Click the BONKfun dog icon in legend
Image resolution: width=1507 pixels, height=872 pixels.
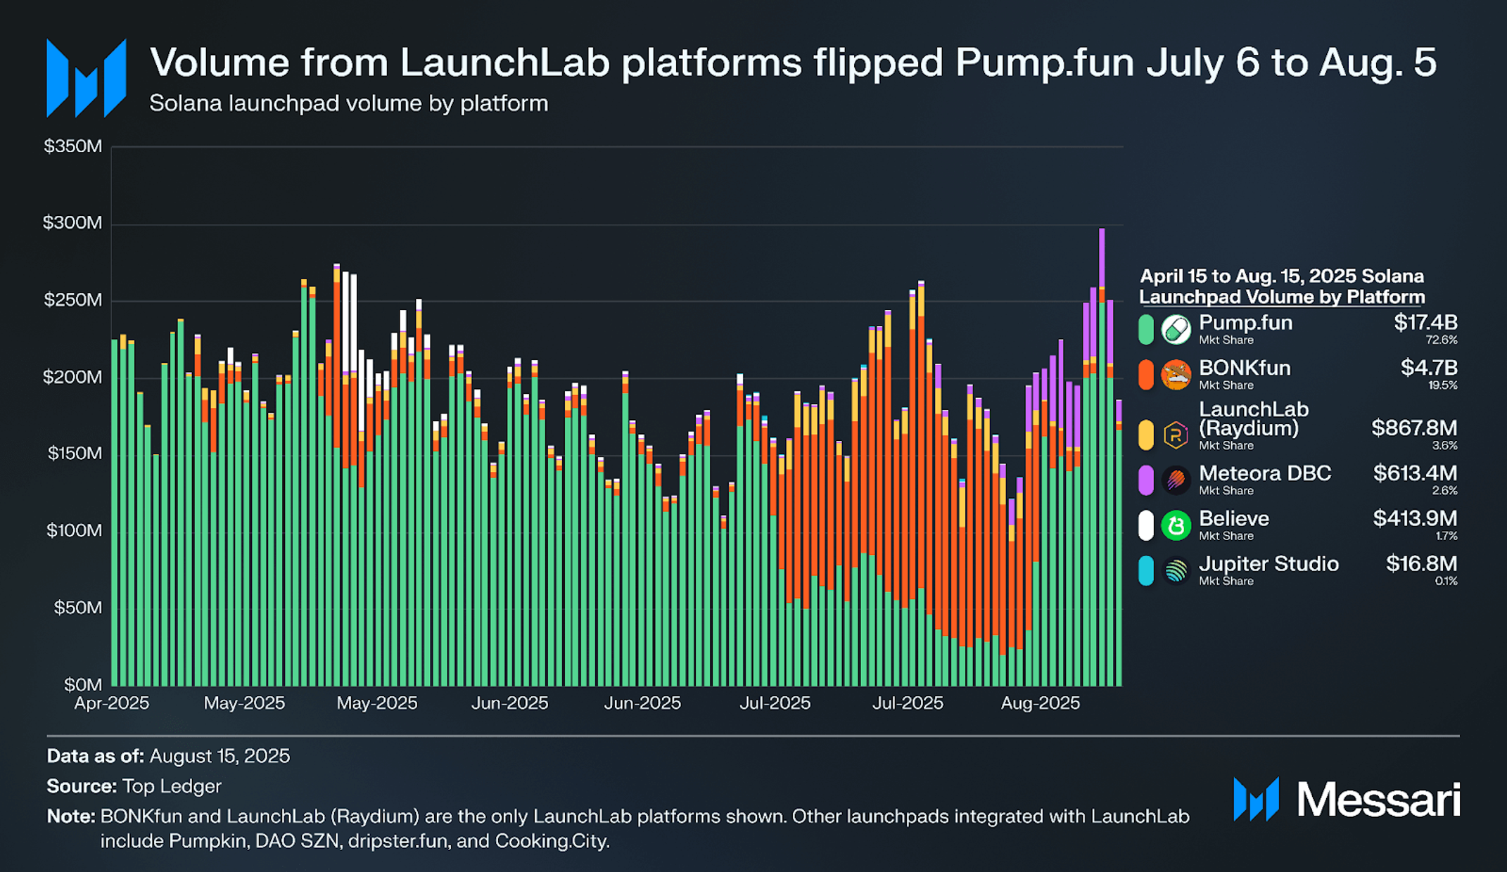tap(1176, 375)
